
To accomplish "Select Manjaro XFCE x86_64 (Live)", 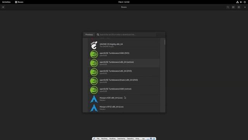I will [124, 108].
